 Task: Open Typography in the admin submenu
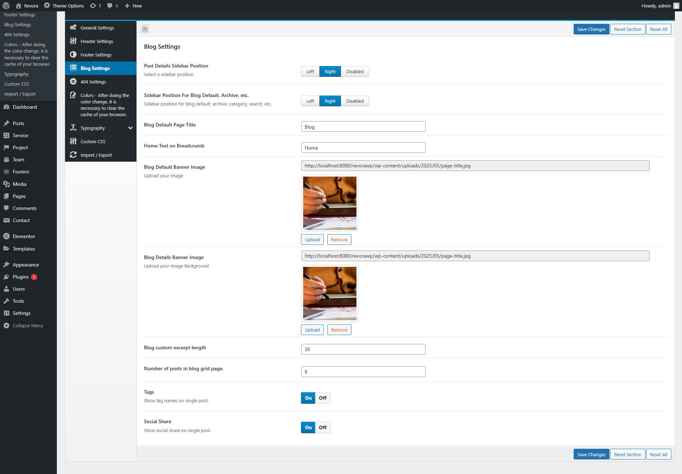click(16, 74)
